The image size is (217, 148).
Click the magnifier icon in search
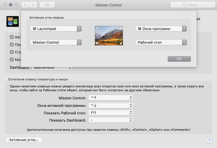pos(184,5)
